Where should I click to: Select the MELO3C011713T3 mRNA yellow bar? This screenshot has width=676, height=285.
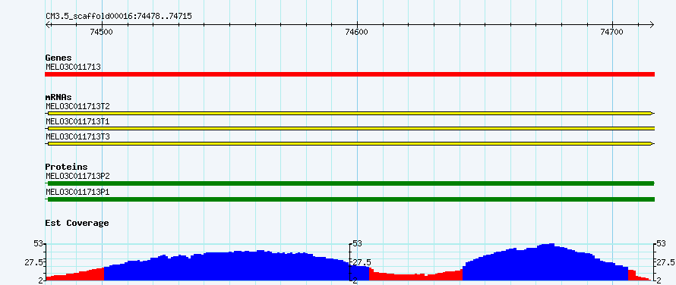[x=349, y=143]
